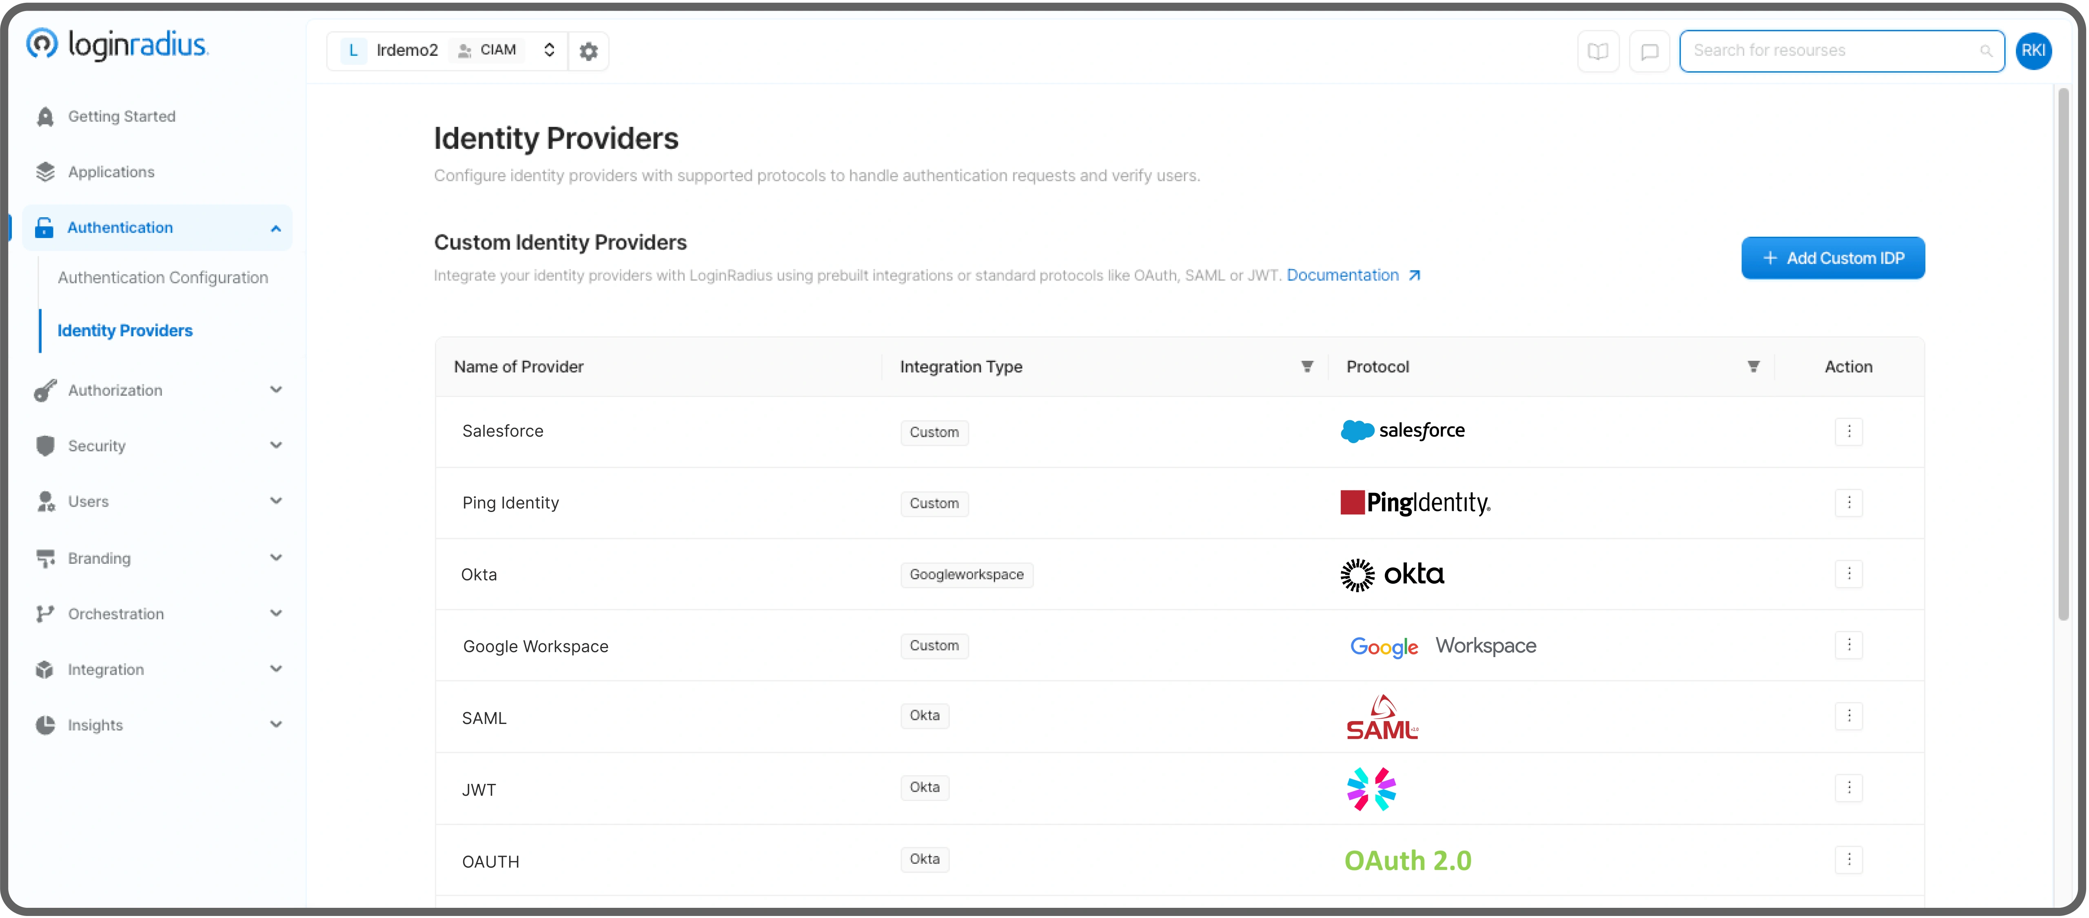Select the Getting Started rocket icon
Screen dimensions: 2089x918
coord(45,116)
